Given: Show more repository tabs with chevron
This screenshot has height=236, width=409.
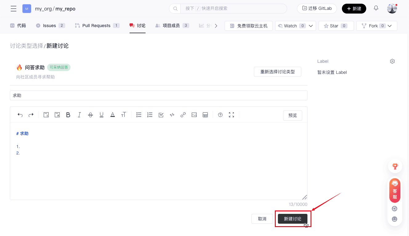Looking at the screenshot, I should pos(216,26).
